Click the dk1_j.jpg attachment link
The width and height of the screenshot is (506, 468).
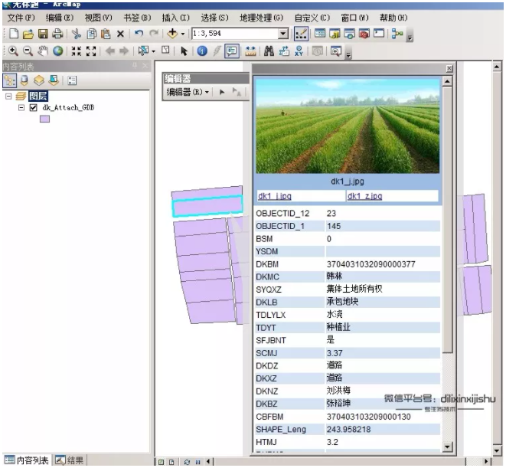[275, 196]
